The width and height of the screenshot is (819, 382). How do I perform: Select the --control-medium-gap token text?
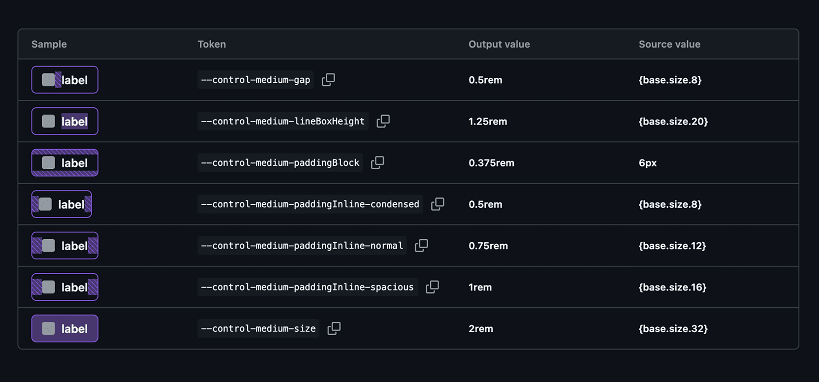click(x=256, y=80)
